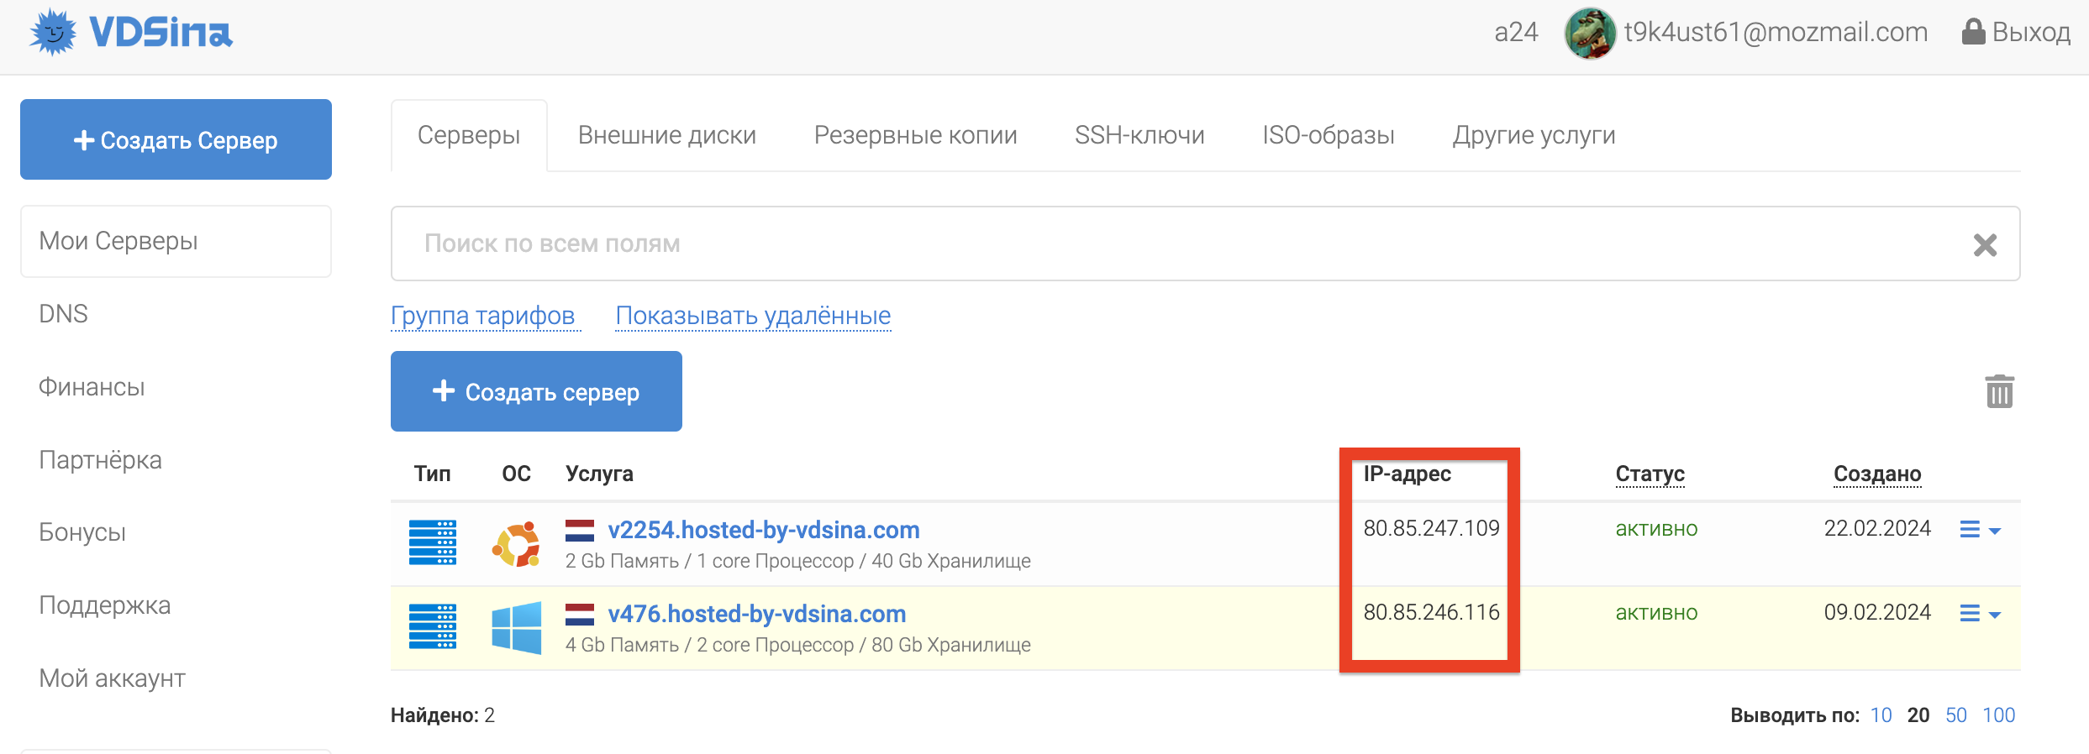
Task: Click the trash bin delete icon
Action: point(1999,391)
